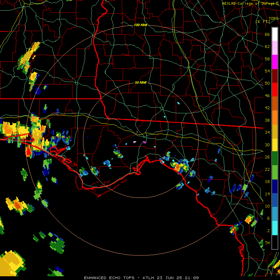Click the bright yellow legend band
280x280 pixels.
pyautogui.click(x=275, y=145)
